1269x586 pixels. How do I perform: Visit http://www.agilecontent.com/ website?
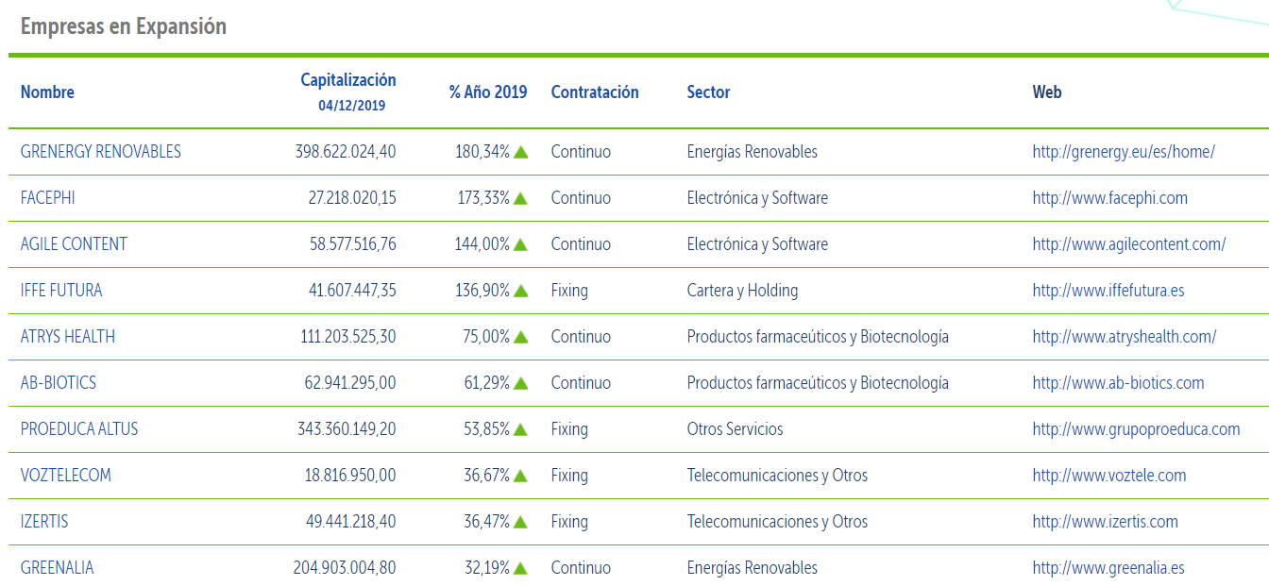(1129, 244)
